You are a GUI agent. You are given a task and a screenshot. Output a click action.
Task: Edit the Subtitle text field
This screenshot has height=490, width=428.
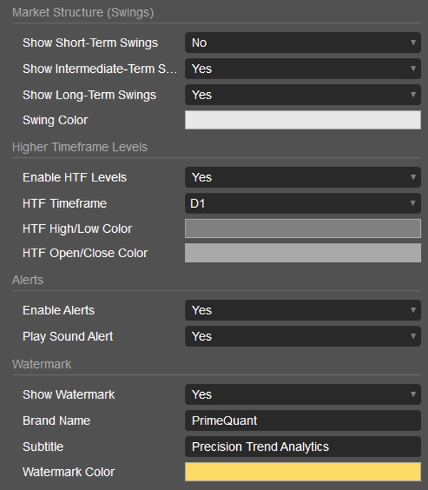pyautogui.click(x=302, y=446)
